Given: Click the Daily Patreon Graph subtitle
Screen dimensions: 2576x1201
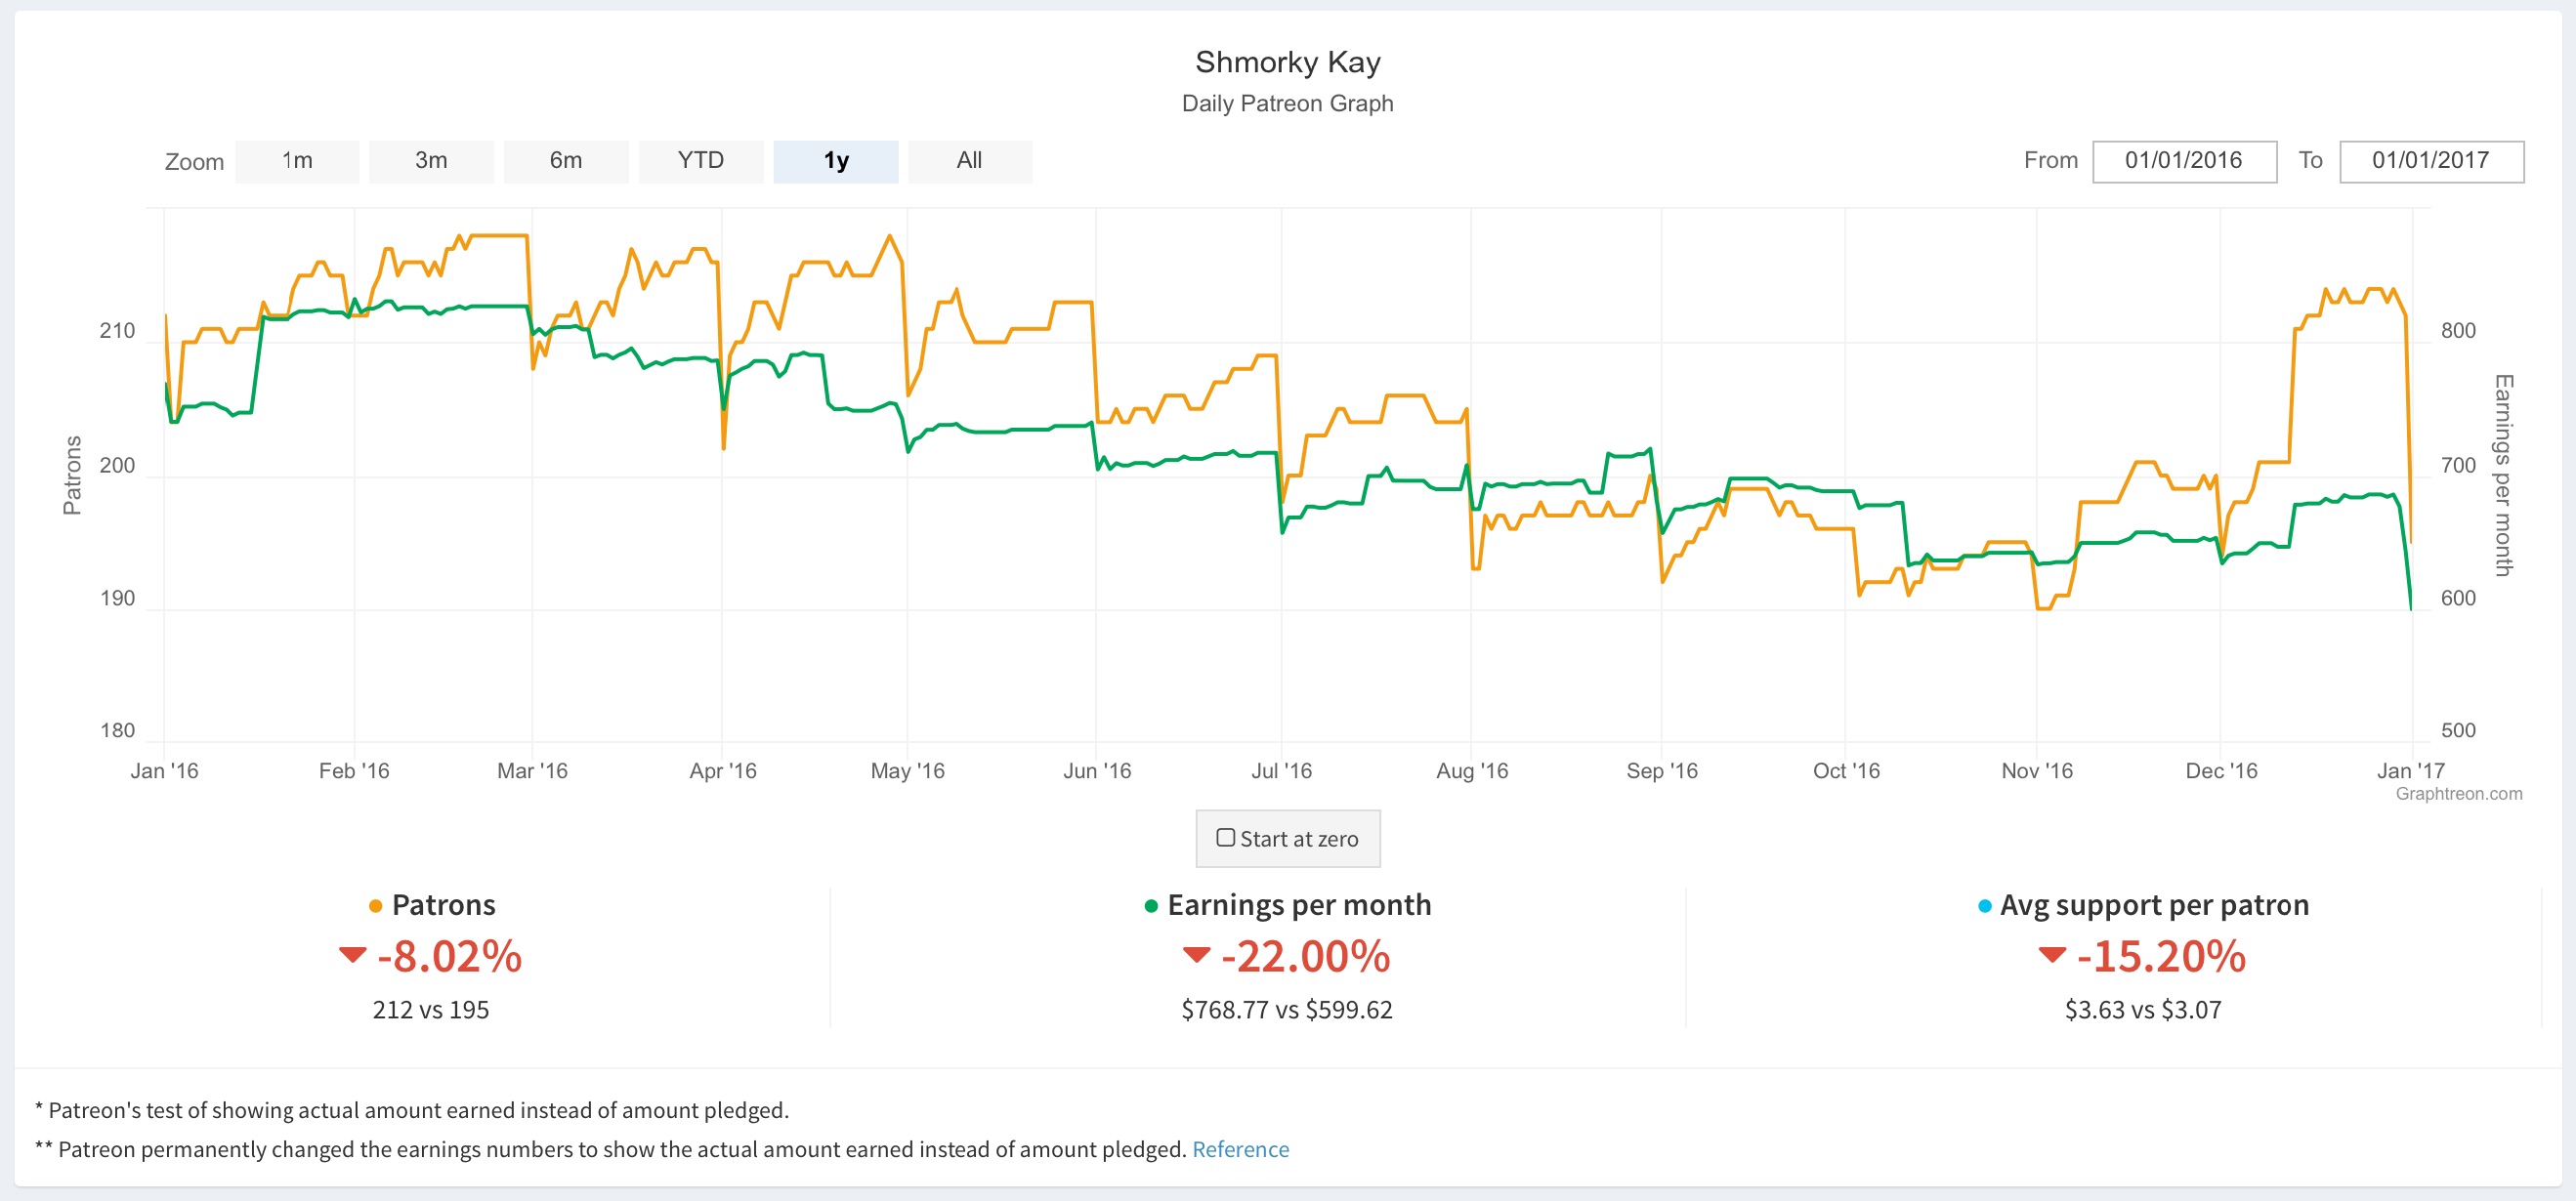Looking at the screenshot, I should (1288, 103).
